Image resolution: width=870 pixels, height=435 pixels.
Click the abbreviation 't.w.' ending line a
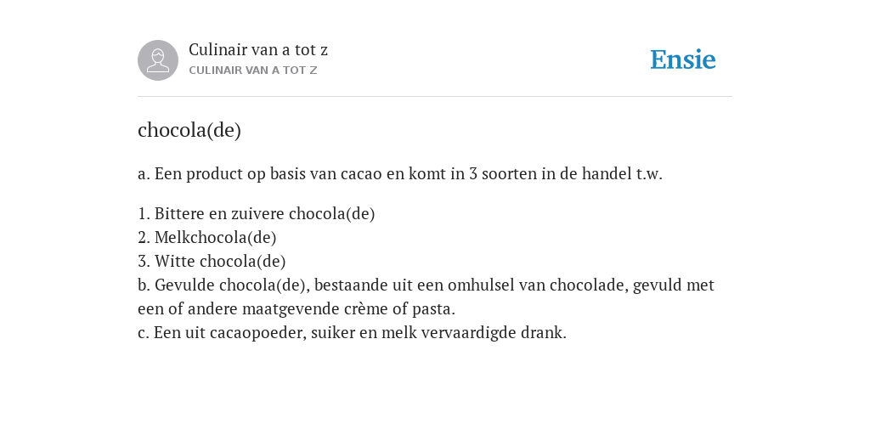649,173
